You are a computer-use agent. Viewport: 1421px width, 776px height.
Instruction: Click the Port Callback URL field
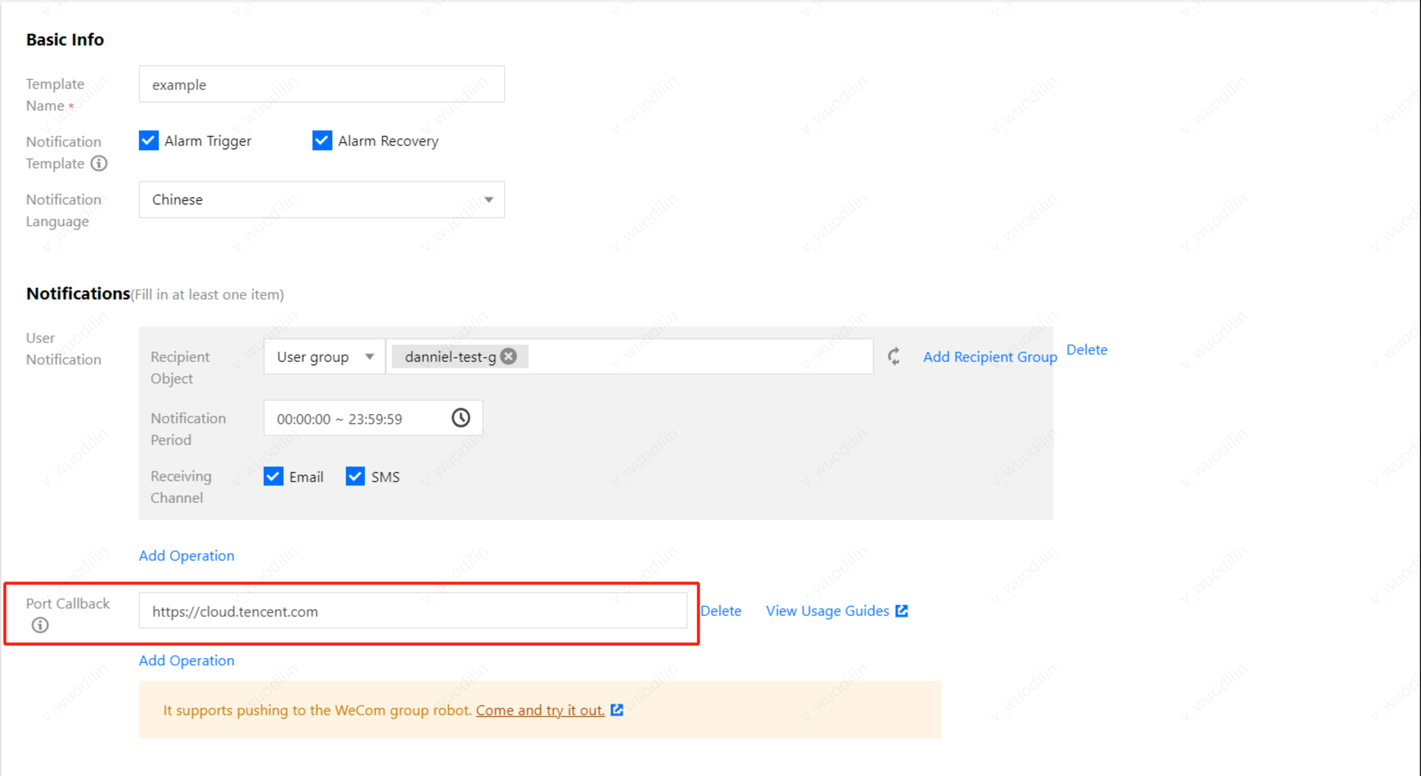[412, 611]
